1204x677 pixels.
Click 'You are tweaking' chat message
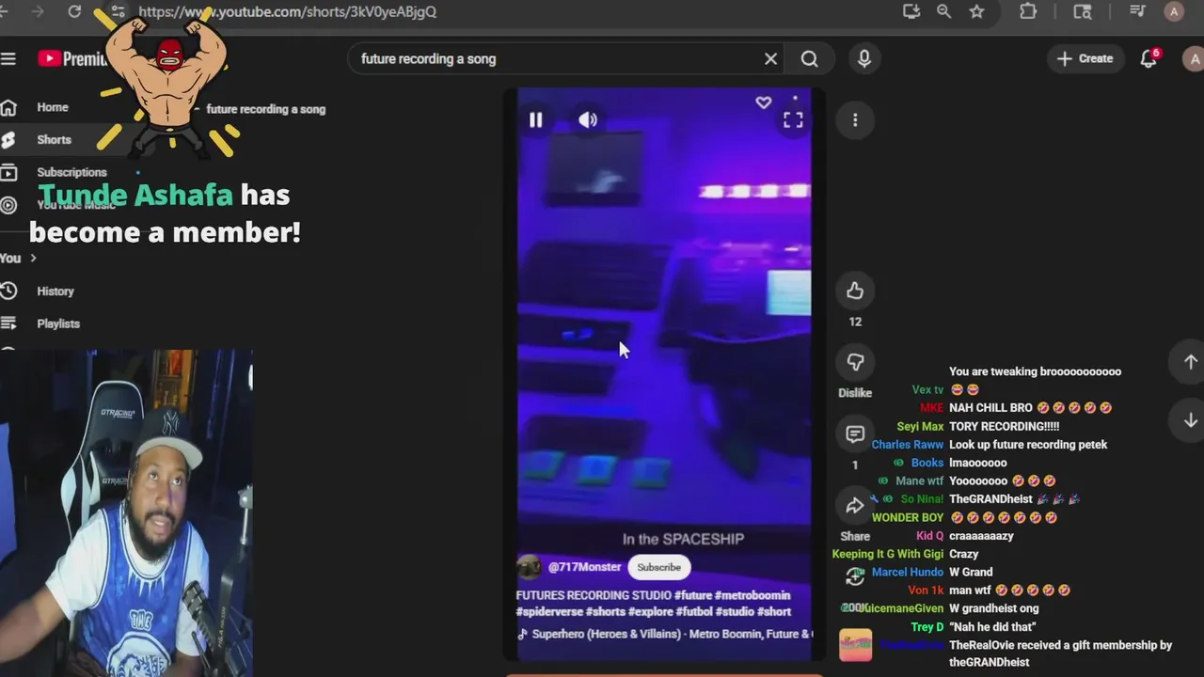tap(1035, 371)
